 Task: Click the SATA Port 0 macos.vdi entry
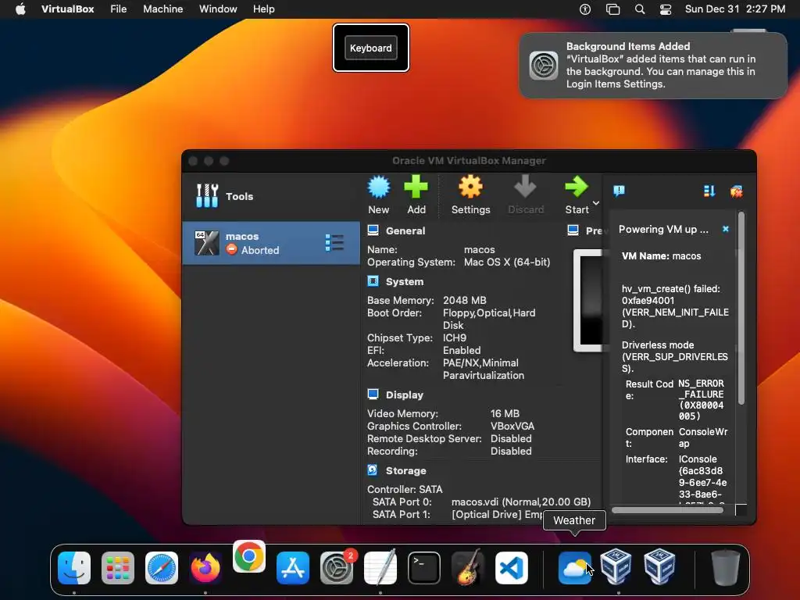point(521,502)
